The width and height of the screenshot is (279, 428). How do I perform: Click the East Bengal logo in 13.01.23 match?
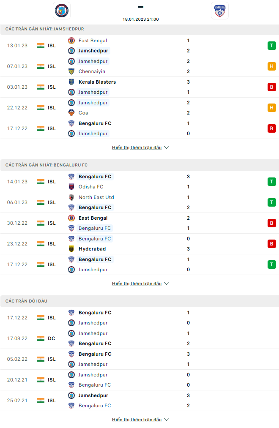coord(71,41)
